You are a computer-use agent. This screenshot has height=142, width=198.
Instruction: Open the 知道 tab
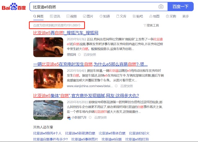[105, 16]
